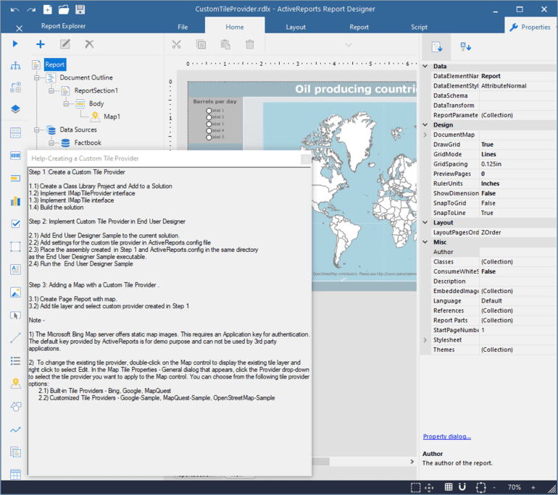Open the Properties panel tab
Screen dimensions: 558x495
click(x=530, y=27)
